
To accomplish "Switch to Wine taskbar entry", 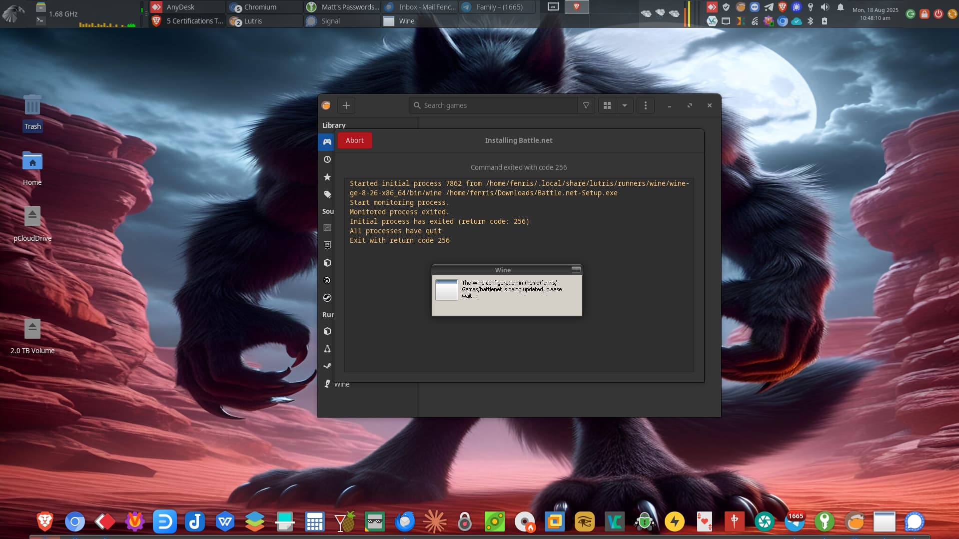I will tap(420, 21).
